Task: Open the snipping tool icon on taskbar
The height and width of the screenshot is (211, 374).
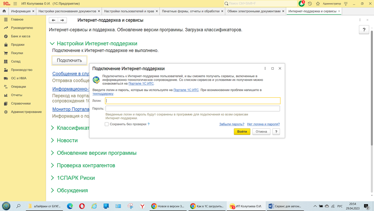Action: (130, 206)
